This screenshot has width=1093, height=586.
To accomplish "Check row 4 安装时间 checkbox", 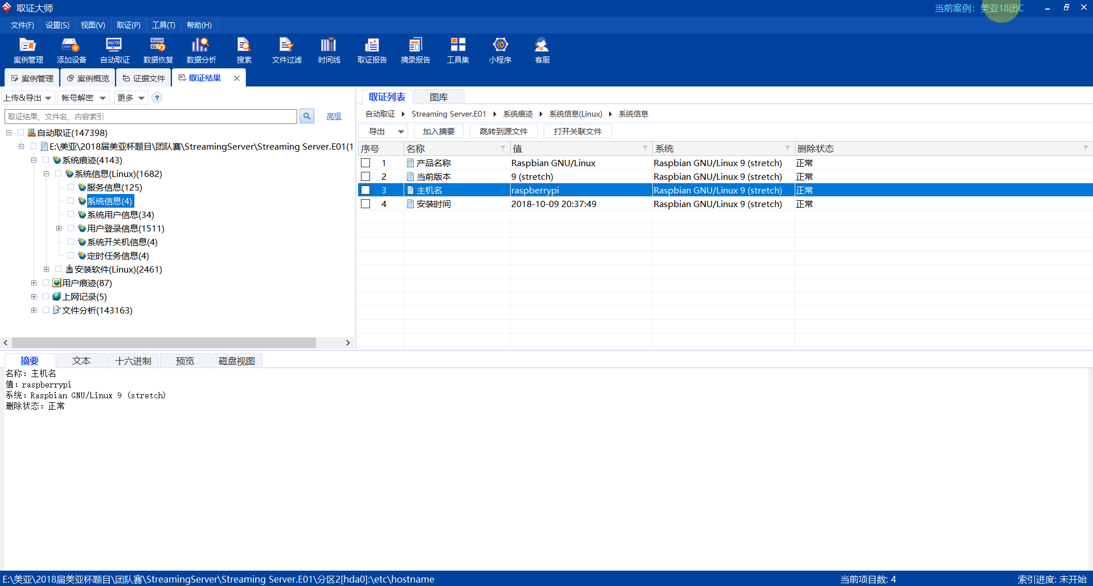I will (365, 204).
